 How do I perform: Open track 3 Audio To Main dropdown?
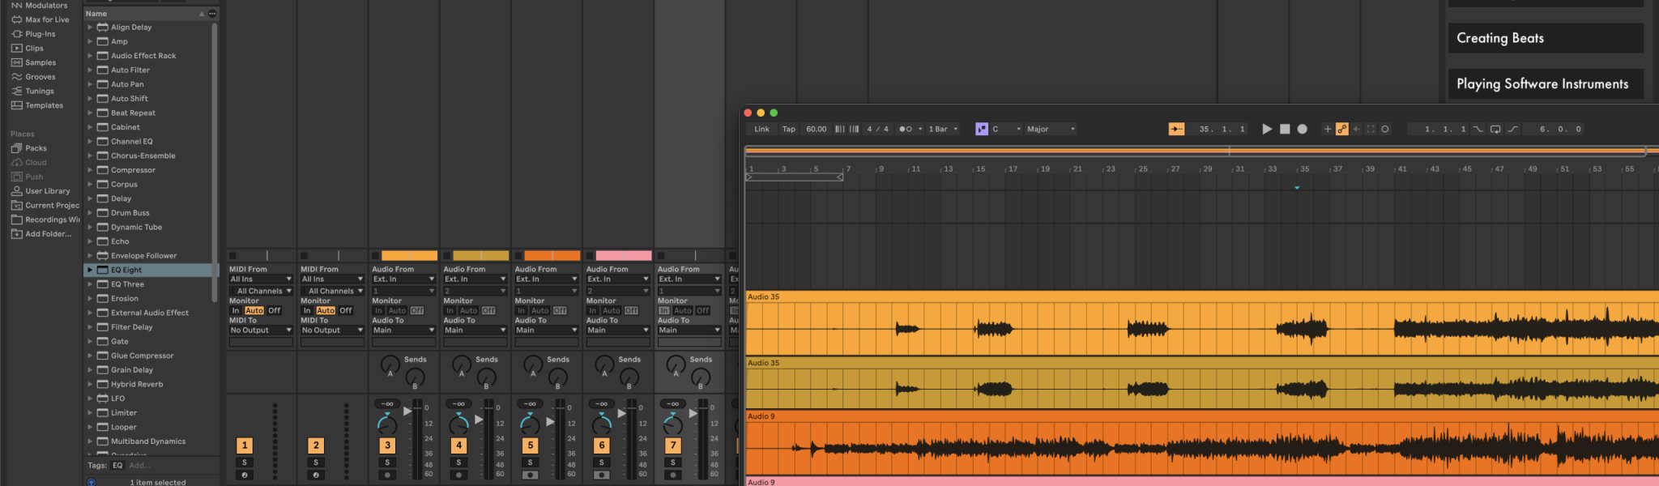(403, 330)
